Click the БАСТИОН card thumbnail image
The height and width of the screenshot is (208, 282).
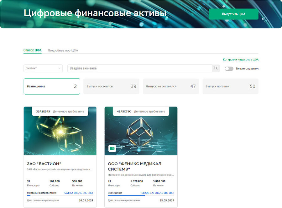point(60,135)
